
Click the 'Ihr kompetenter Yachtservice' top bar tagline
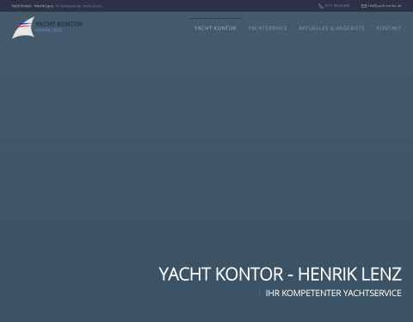click(79, 6)
